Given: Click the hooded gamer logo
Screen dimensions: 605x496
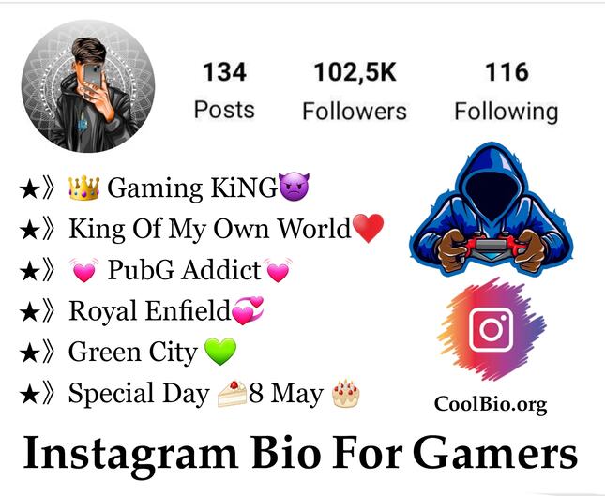Looking at the screenshot, I should pos(491,209).
